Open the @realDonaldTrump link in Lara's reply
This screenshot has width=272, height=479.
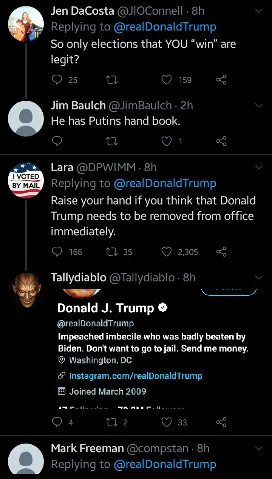(165, 184)
